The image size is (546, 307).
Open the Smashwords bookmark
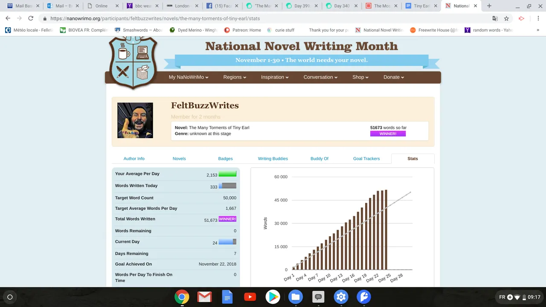pos(139,30)
